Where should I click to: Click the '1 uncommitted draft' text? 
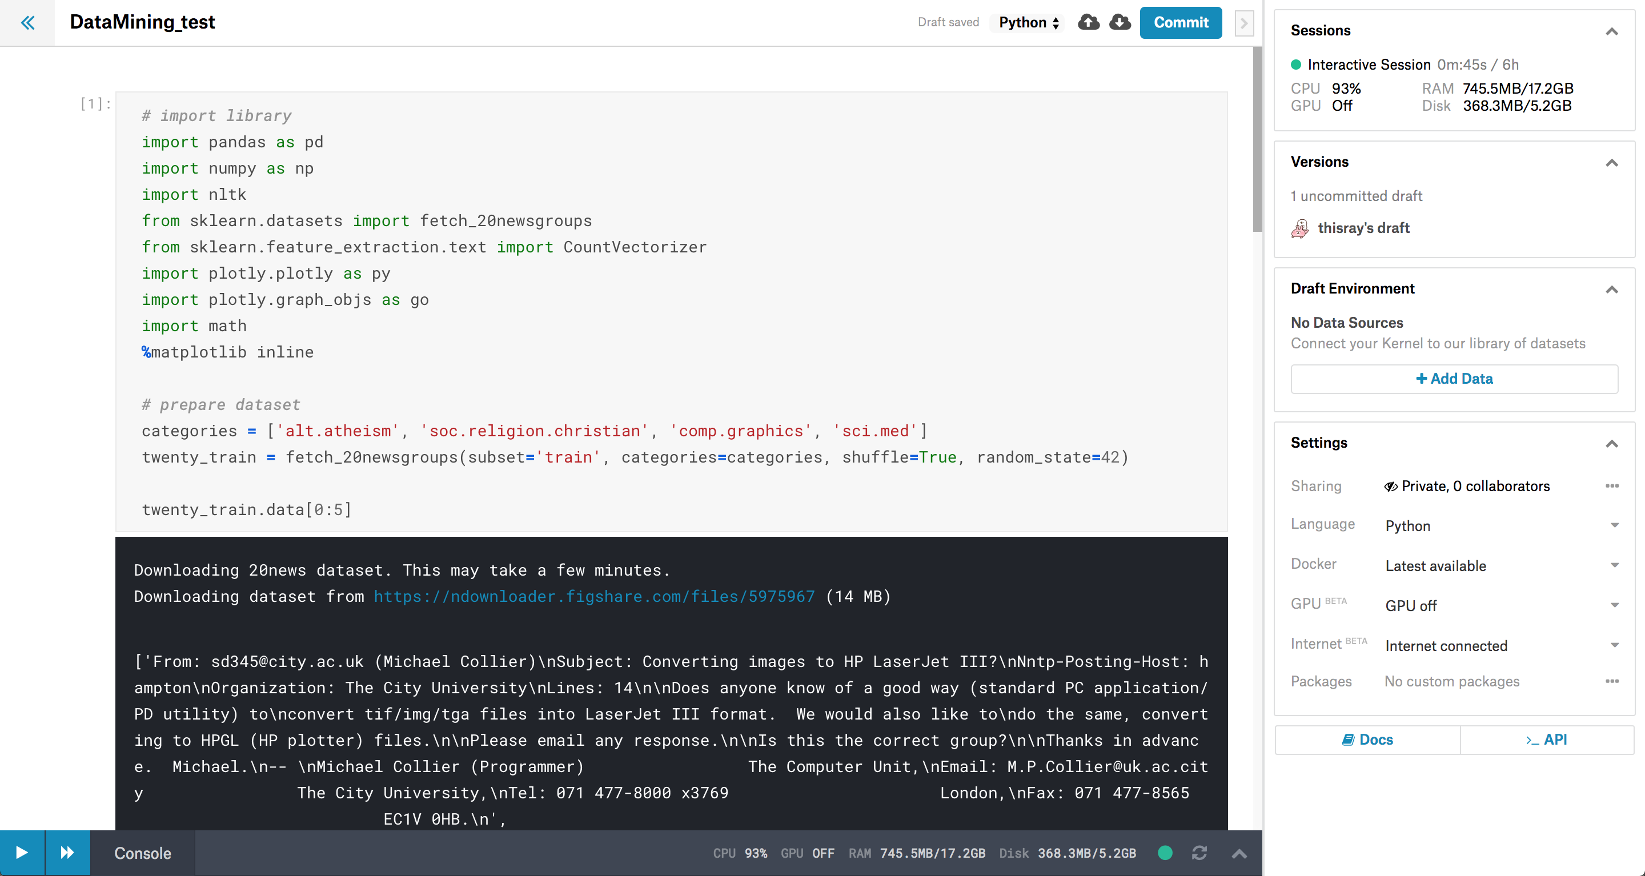1357,196
